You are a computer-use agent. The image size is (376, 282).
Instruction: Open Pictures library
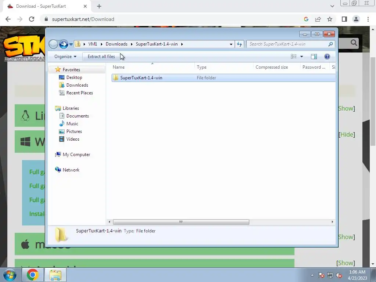tap(74, 131)
